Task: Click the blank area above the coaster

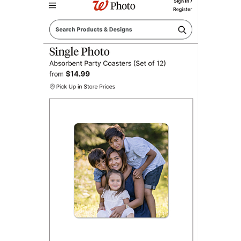Action: tap(121, 111)
